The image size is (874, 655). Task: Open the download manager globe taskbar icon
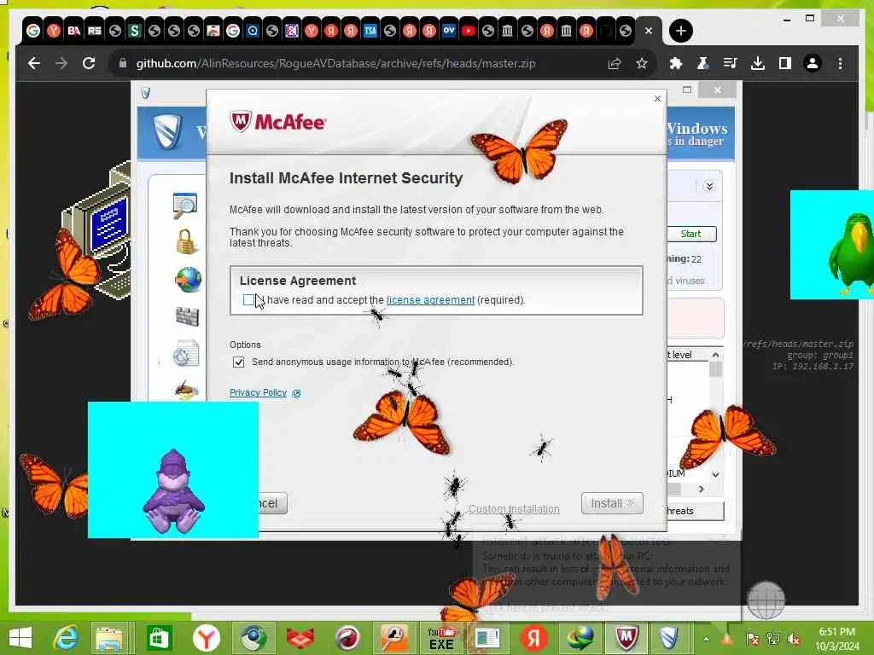(x=580, y=638)
